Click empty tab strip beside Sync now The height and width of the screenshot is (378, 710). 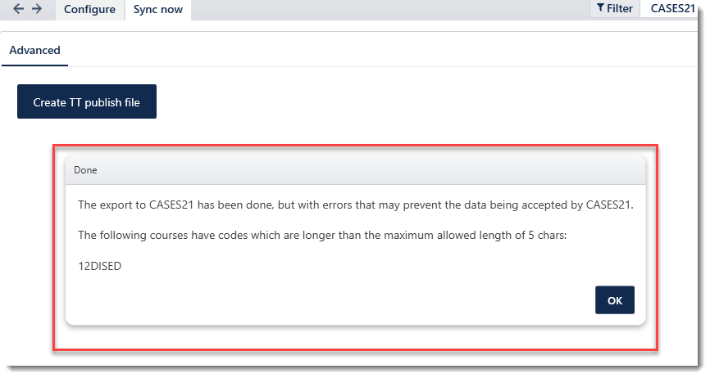(x=389, y=10)
